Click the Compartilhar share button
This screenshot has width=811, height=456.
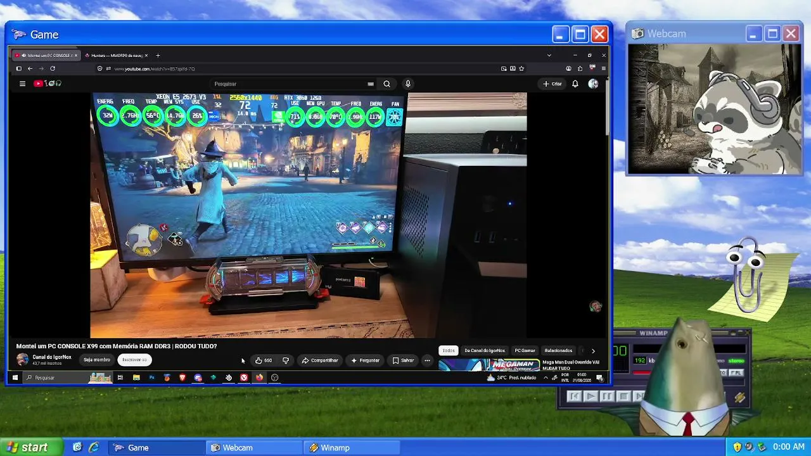[320, 360]
